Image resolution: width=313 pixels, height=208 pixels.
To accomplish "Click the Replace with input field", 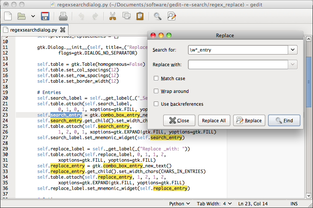I will tap(238, 65).
